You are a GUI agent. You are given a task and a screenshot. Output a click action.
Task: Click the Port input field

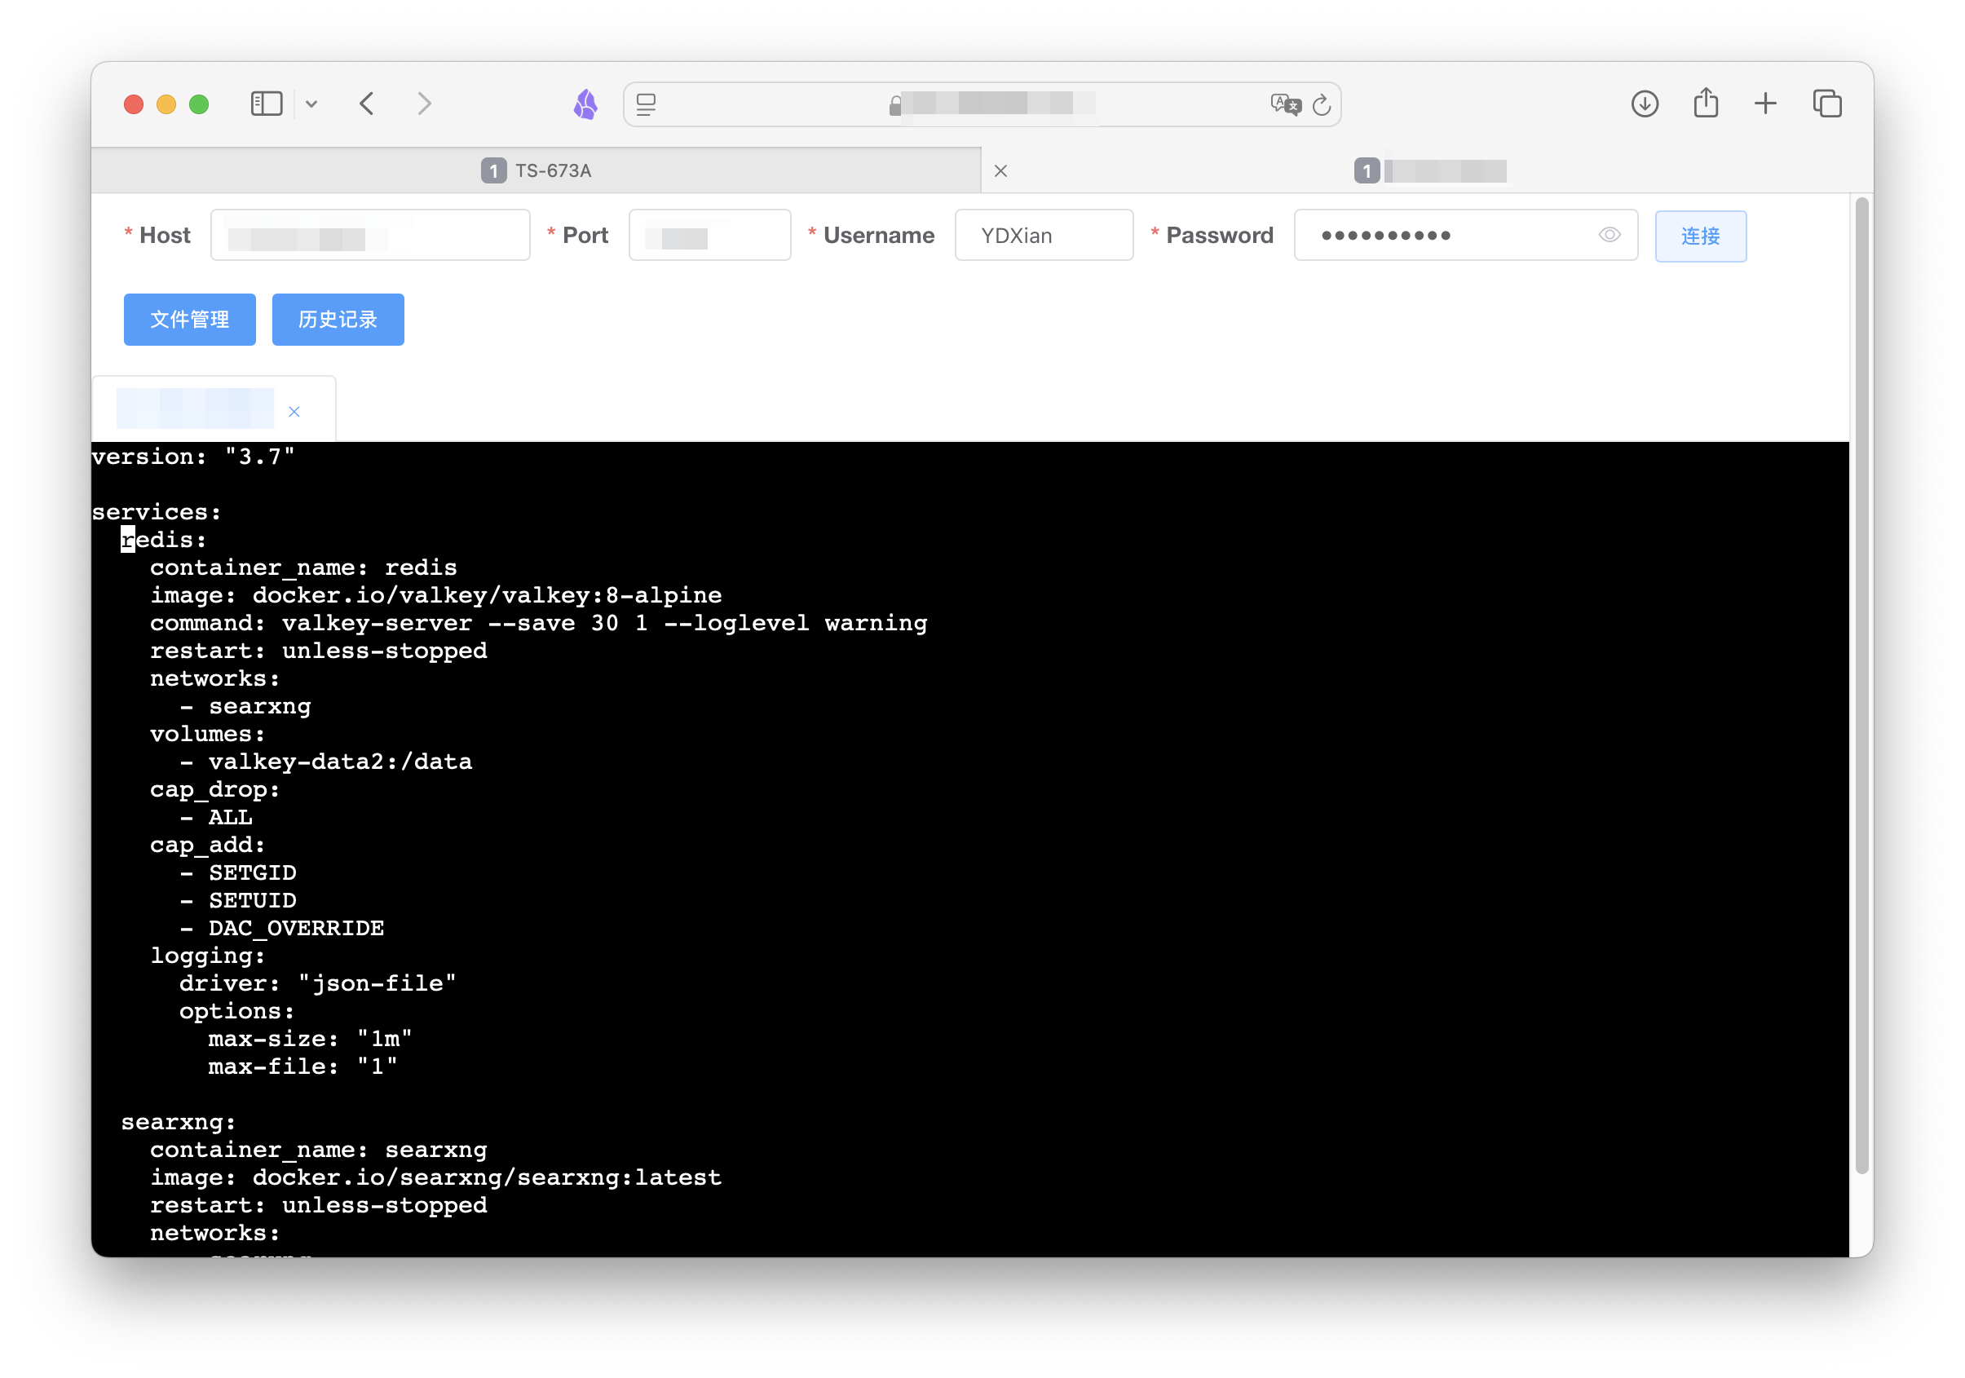coord(709,236)
